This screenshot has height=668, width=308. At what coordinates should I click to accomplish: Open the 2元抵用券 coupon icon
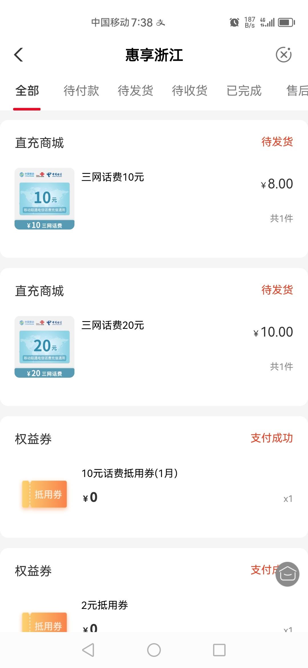pyautogui.click(x=44, y=622)
